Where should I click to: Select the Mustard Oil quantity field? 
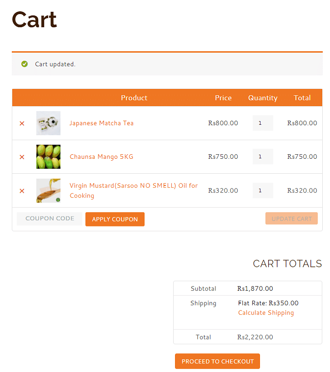point(263,191)
